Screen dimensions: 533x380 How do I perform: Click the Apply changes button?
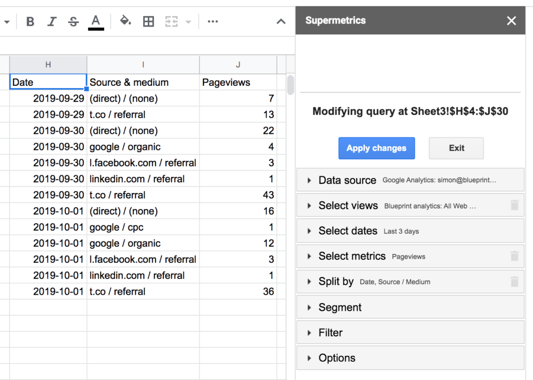pyautogui.click(x=376, y=148)
